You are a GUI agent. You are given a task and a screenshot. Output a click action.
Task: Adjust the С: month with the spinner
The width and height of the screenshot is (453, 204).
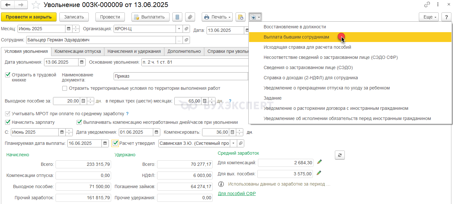69,132
